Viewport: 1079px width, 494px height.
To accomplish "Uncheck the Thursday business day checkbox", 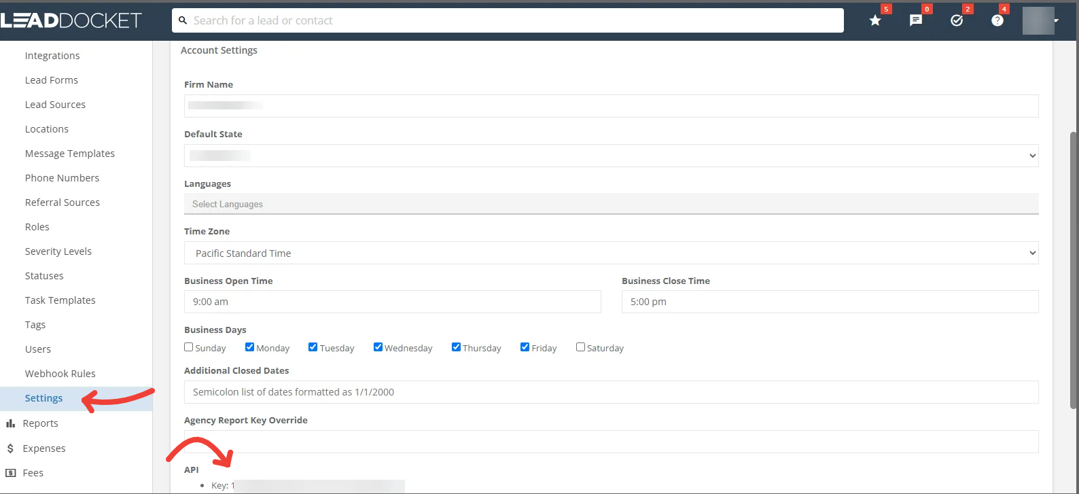I will click(456, 347).
